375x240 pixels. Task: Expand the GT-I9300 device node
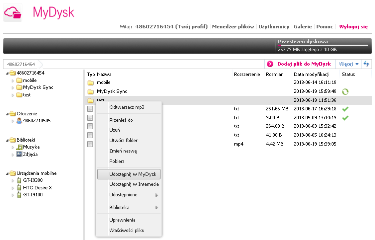13,181
